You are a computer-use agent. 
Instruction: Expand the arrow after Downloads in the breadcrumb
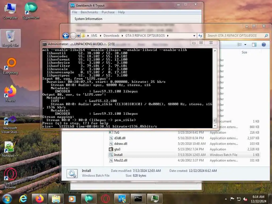pyautogui.click(x=122, y=36)
